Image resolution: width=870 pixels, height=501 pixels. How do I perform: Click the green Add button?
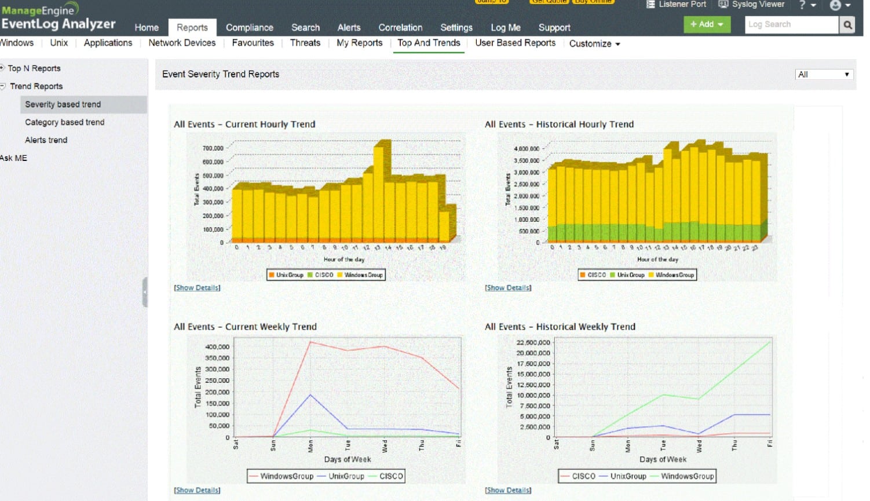click(706, 25)
